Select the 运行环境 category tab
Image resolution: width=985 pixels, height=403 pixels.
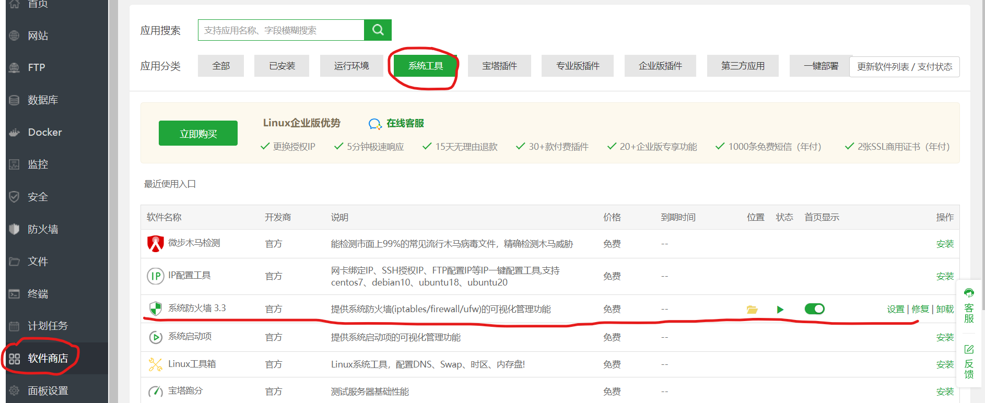coord(351,66)
